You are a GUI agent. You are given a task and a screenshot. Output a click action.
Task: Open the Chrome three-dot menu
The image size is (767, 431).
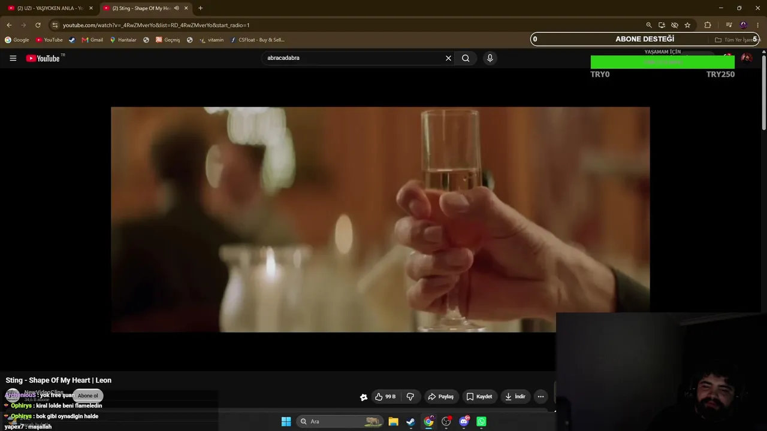[758, 25]
